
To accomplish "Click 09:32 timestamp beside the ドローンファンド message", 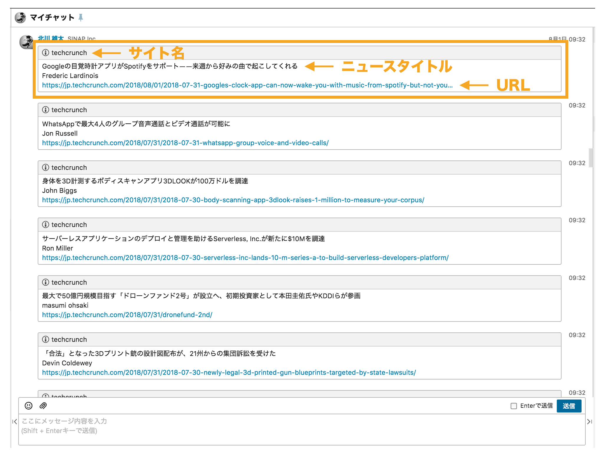I will pyautogui.click(x=577, y=278).
